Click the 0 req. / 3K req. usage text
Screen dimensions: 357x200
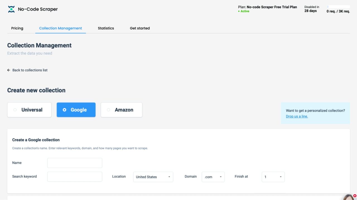tap(338, 11)
